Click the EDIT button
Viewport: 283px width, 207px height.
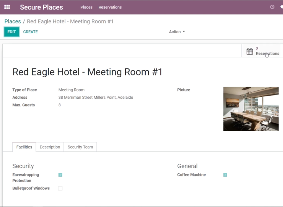pos(11,32)
